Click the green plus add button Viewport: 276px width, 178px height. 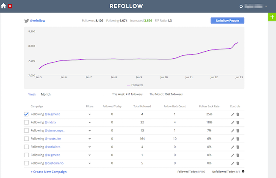tap(272, 17)
